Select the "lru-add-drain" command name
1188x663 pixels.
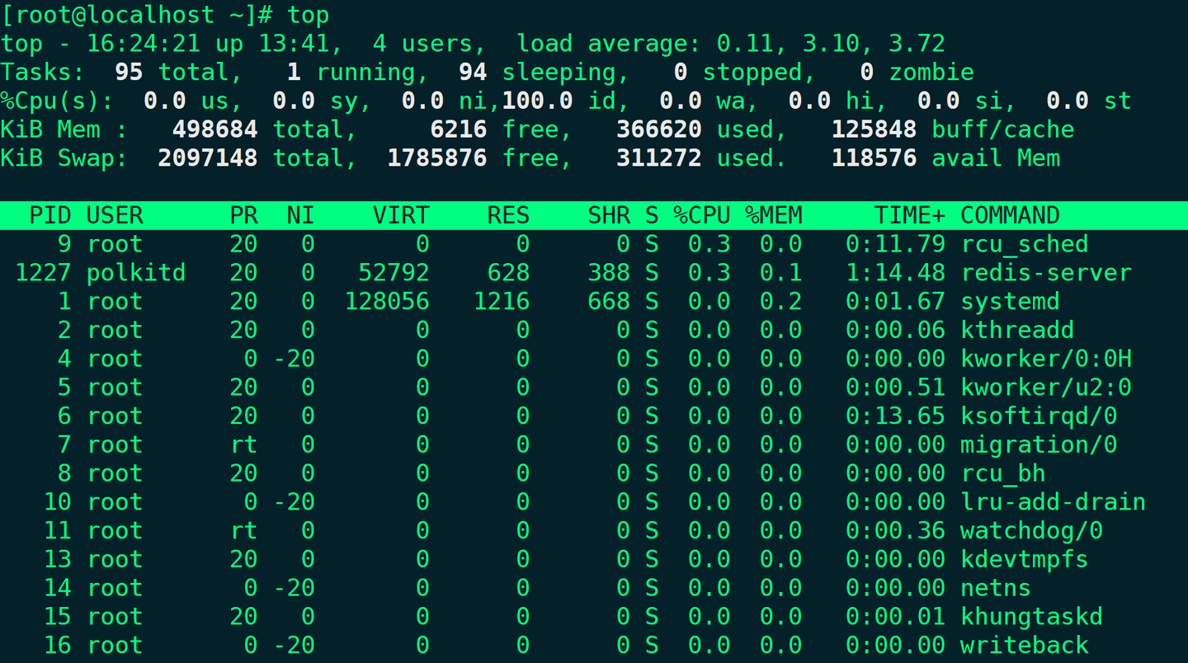(x=1054, y=502)
